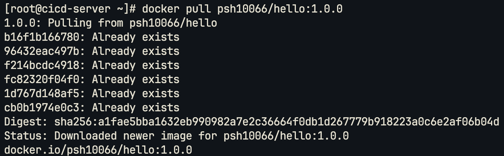Click layer ID cb0b1974e0c3

[42, 108]
